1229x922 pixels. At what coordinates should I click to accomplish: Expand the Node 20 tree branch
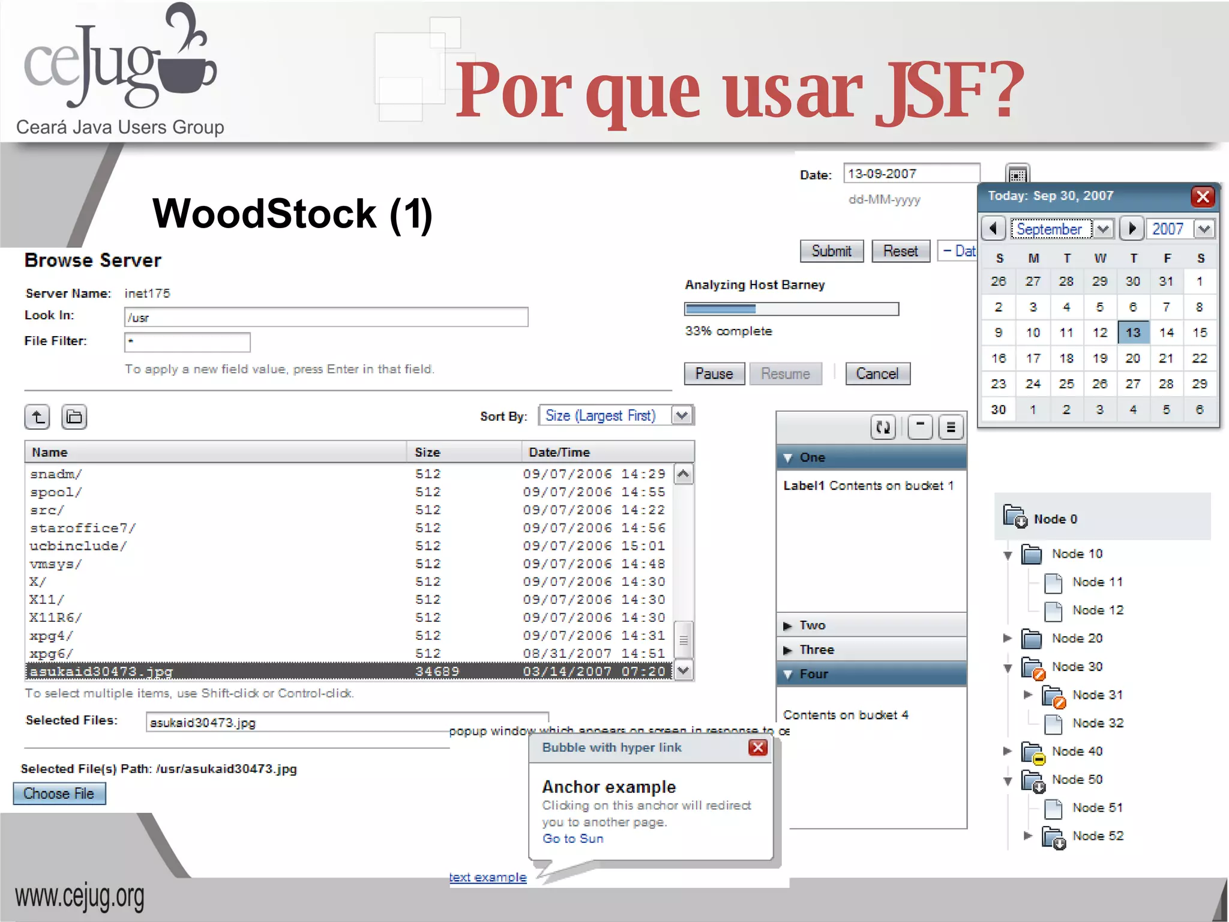pyautogui.click(x=1008, y=638)
